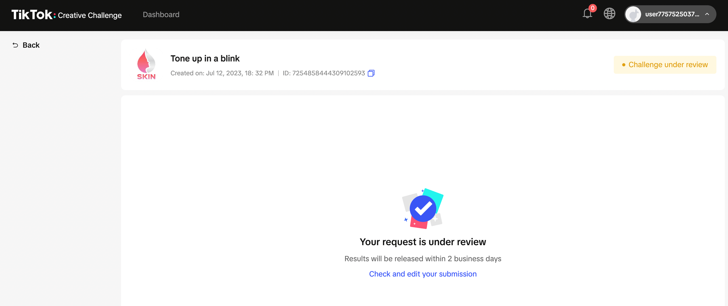
Task: Click the copy ID clipboard icon
Action: pyautogui.click(x=371, y=73)
